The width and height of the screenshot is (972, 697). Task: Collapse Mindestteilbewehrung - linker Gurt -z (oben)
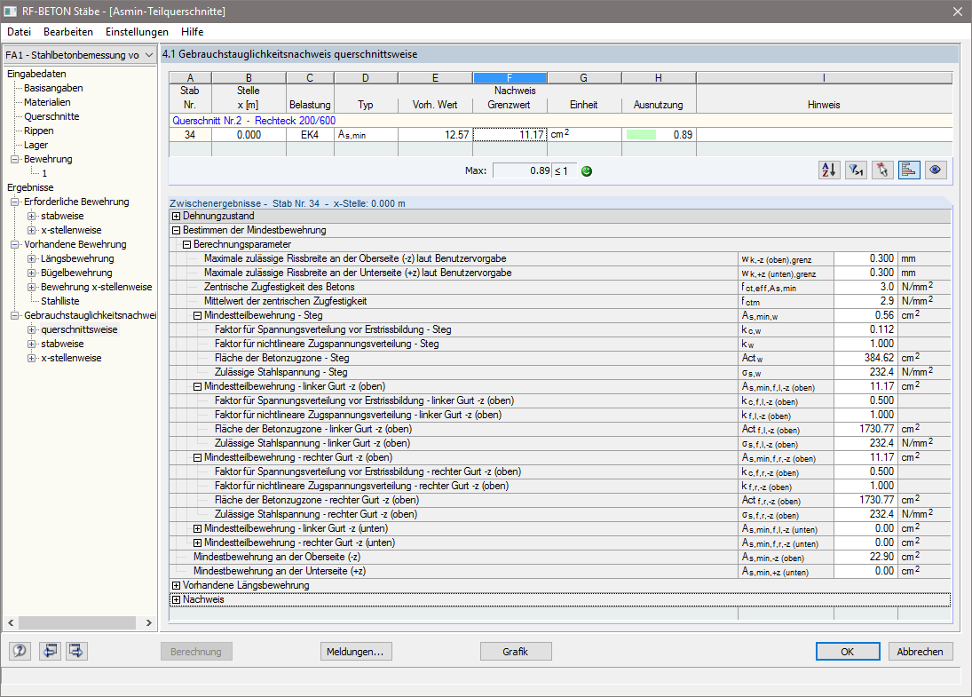tap(197, 387)
